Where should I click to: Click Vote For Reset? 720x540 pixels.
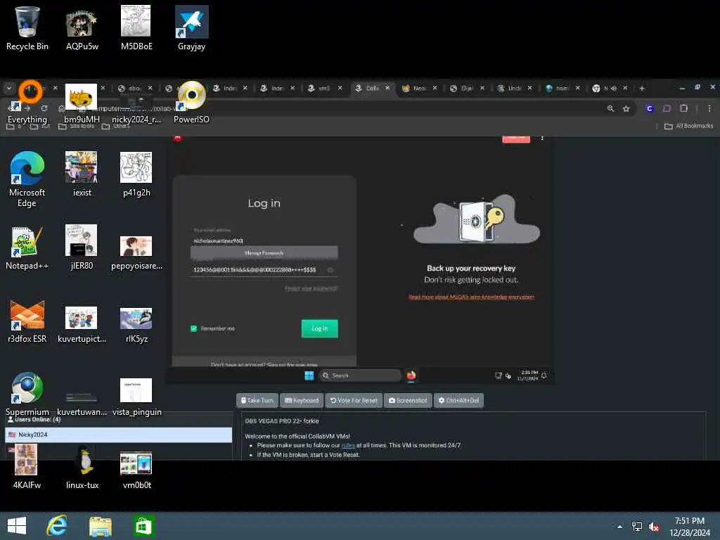click(x=354, y=400)
